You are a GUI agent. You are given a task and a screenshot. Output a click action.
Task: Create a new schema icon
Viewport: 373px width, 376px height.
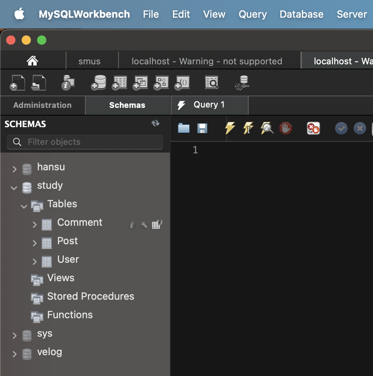pos(98,83)
